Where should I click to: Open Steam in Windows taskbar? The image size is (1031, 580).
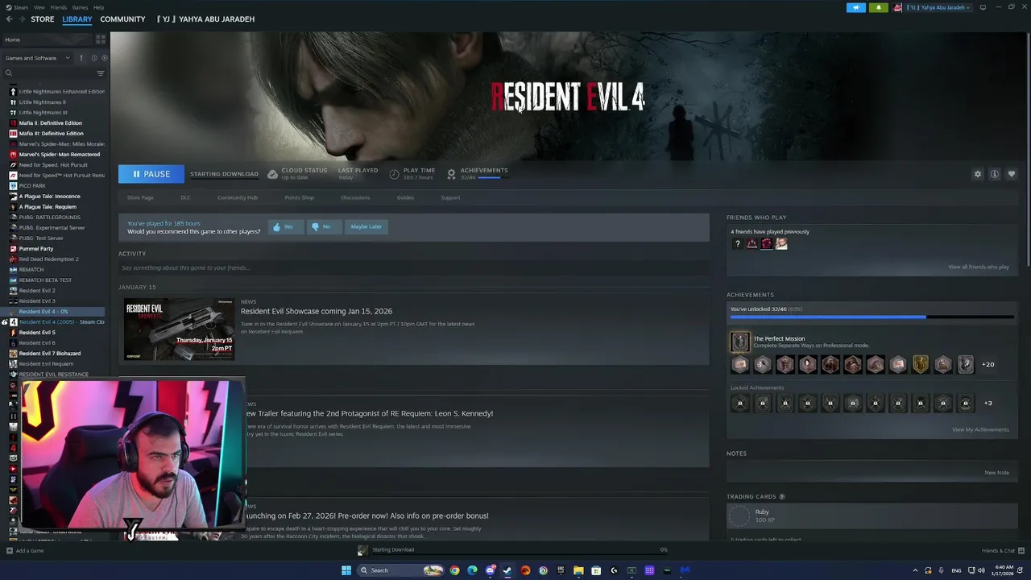point(507,570)
